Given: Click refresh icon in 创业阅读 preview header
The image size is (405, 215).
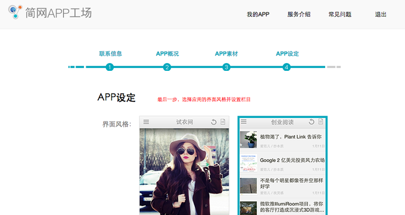Looking at the screenshot, I should tap(311, 121).
